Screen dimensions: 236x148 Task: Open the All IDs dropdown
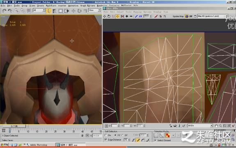point(200,126)
